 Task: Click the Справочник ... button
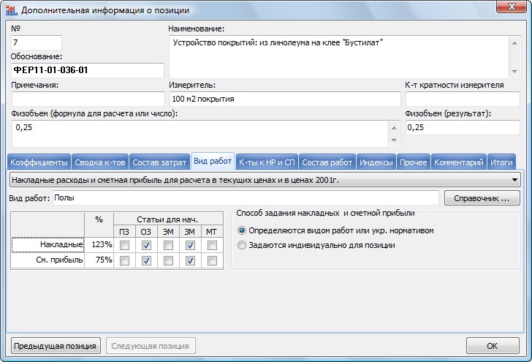[x=482, y=198]
